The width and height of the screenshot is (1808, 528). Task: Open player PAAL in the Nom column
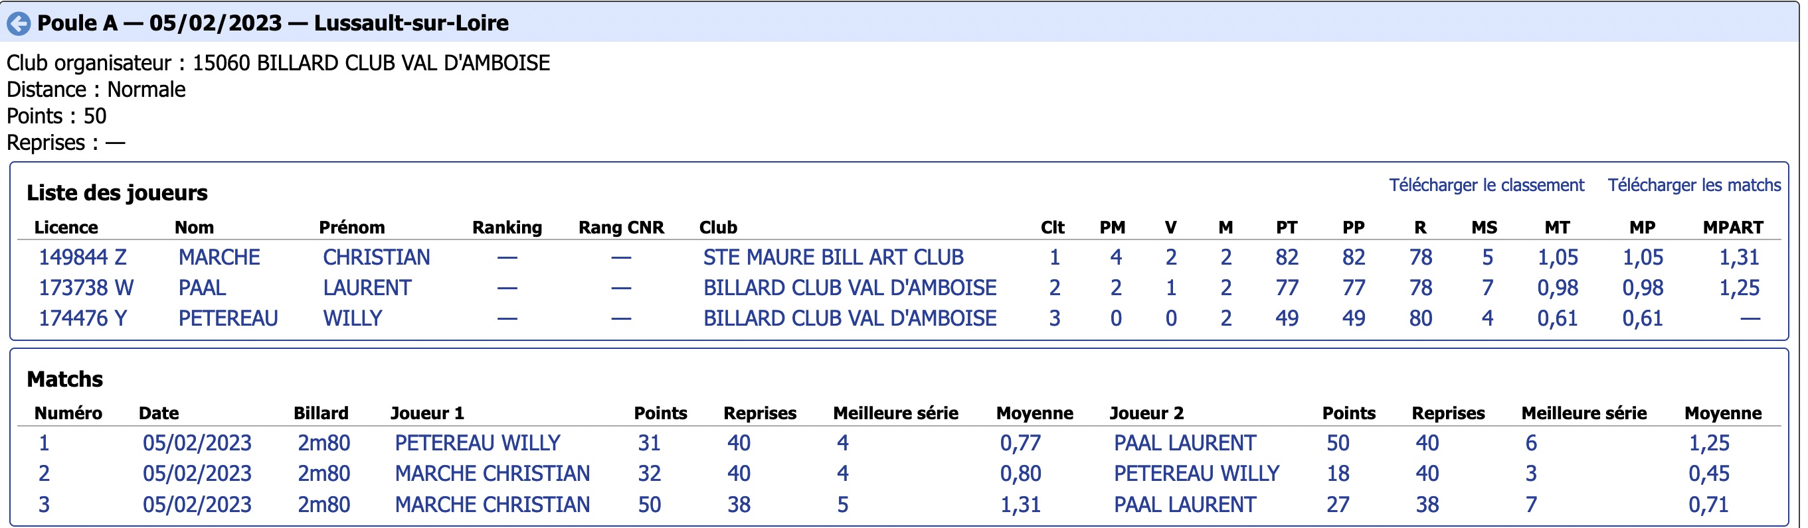point(202,287)
